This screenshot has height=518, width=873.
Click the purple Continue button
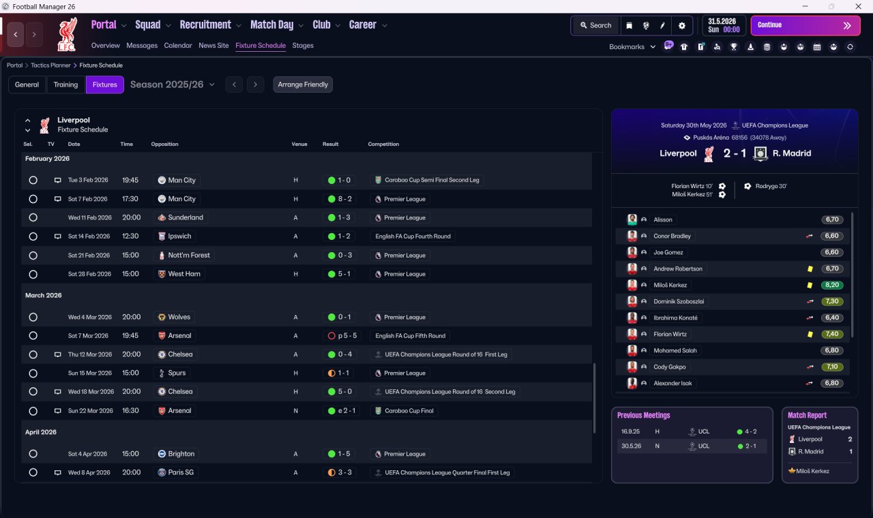(x=805, y=25)
